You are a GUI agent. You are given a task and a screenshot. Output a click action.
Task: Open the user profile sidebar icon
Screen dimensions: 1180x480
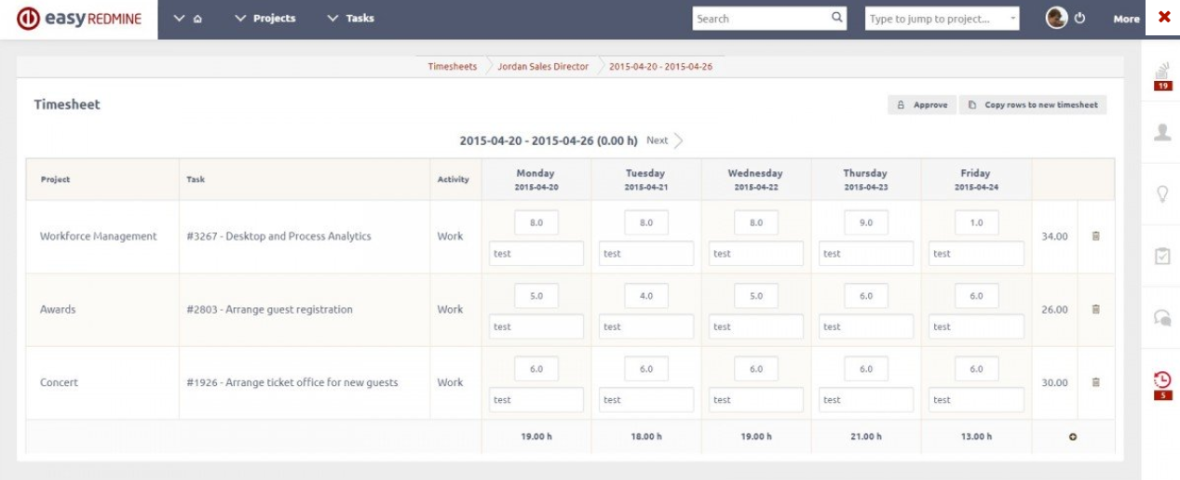(1162, 132)
